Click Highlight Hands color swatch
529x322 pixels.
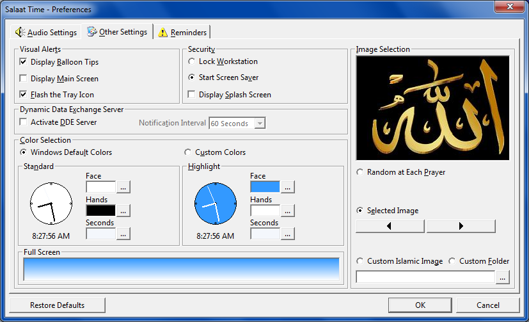(x=265, y=210)
